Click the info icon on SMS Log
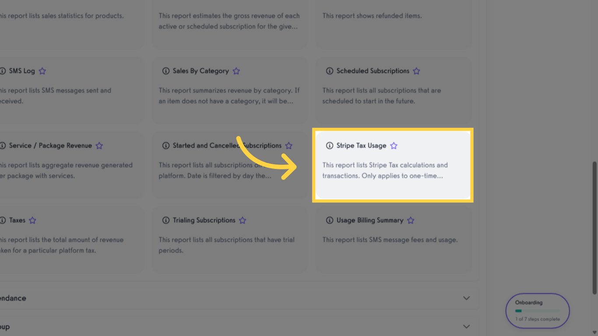Image resolution: width=598 pixels, height=336 pixels. (3, 70)
